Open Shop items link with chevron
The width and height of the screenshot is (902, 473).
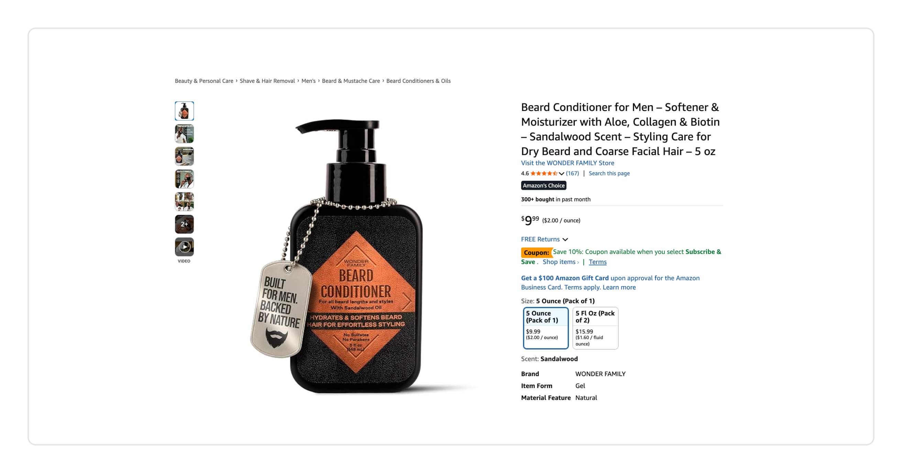pos(561,262)
